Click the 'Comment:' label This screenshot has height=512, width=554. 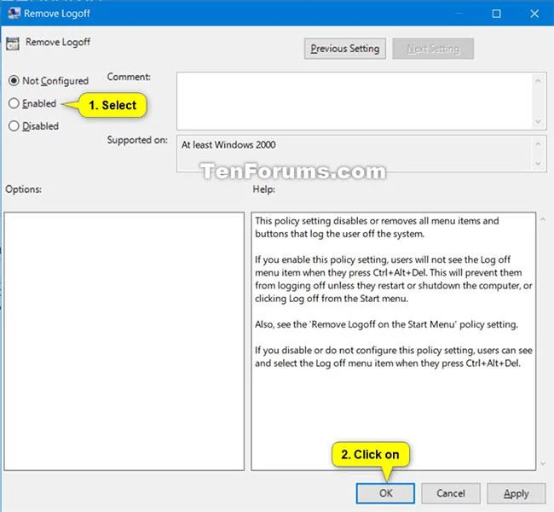(129, 77)
